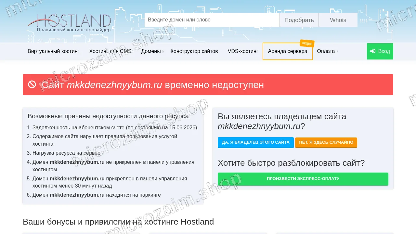Click the red banner text 'временно недоступен'
The image size is (416, 234).
214,85
